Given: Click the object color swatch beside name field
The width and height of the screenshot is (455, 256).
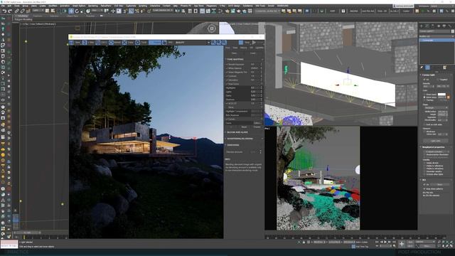Looking at the screenshot, I should [x=452, y=31].
